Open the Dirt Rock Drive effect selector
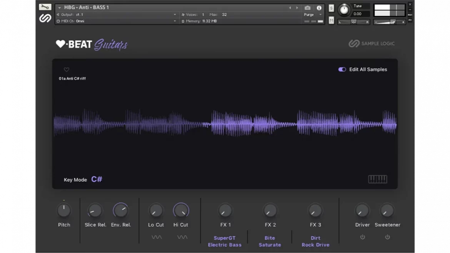 [x=315, y=241]
